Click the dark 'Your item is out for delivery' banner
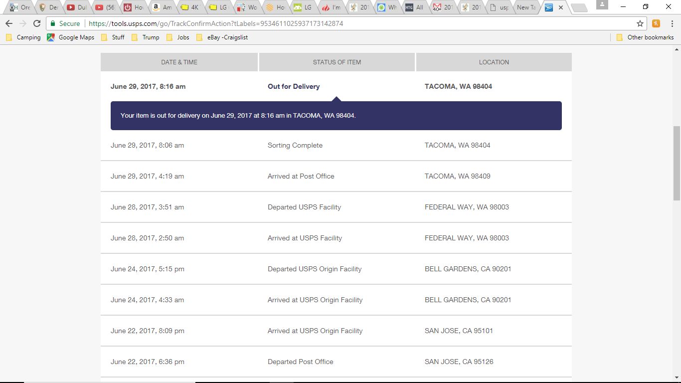This screenshot has height=383, width=681. [x=336, y=116]
